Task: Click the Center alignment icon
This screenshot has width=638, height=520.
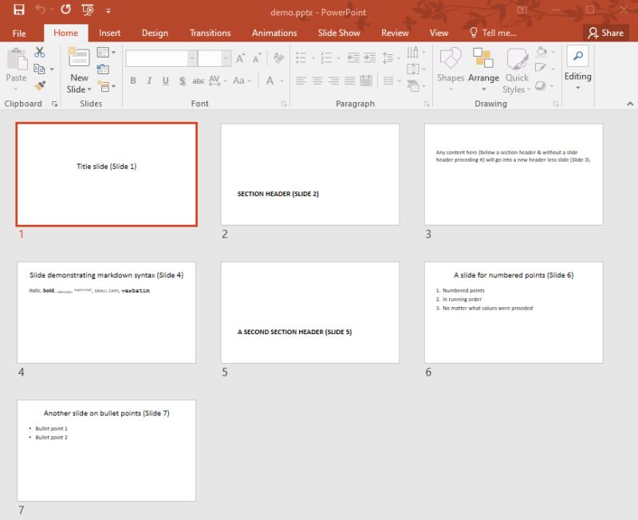Action: [317, 80]
